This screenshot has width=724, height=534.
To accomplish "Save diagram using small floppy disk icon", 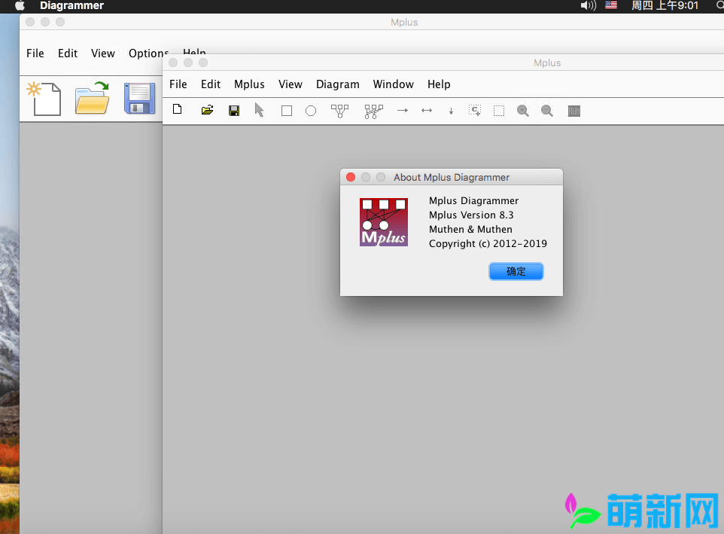I will (234, 111).
